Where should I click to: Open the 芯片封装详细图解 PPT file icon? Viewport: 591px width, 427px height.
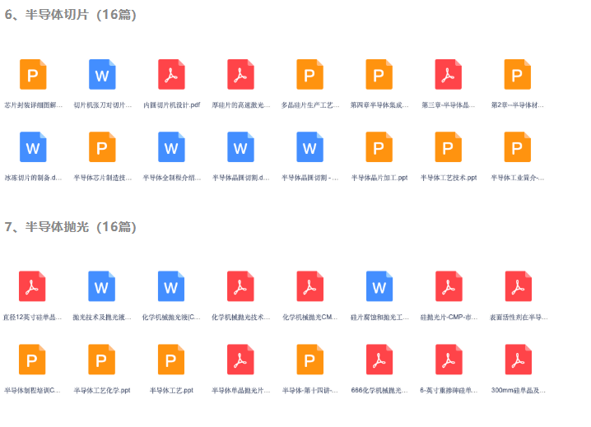pos(32,75)
